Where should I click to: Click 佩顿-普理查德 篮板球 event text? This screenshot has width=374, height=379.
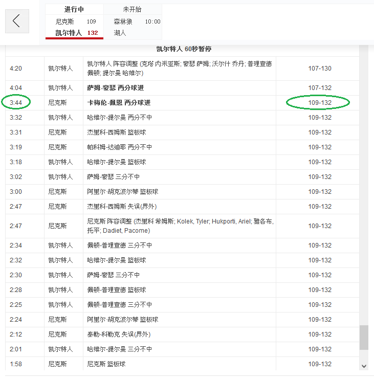pos(117,290)
